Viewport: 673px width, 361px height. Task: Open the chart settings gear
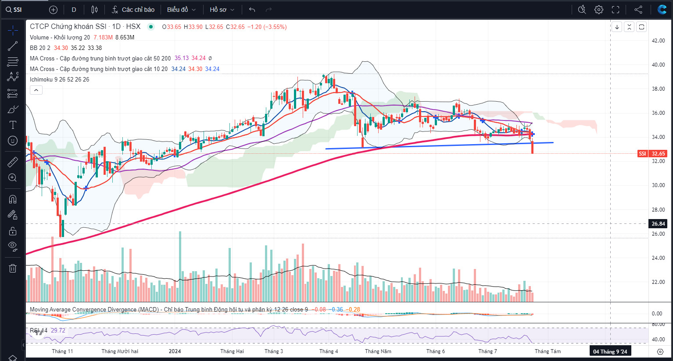tap(599, 10)
